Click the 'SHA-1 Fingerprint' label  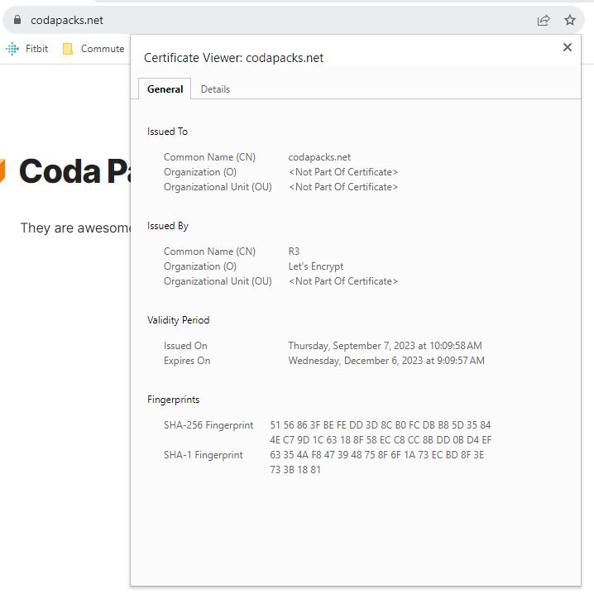pos(204,455)
